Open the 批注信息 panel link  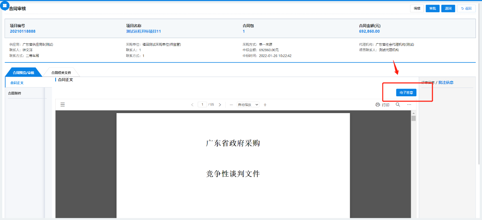[446, 82]
